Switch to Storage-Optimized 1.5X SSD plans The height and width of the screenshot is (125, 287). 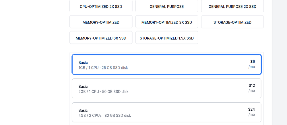click(166, 38)
